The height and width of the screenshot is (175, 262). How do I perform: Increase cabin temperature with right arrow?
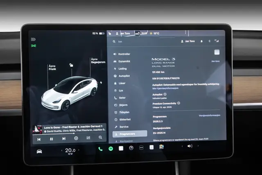pyautogui.click(x=79, y=150)
